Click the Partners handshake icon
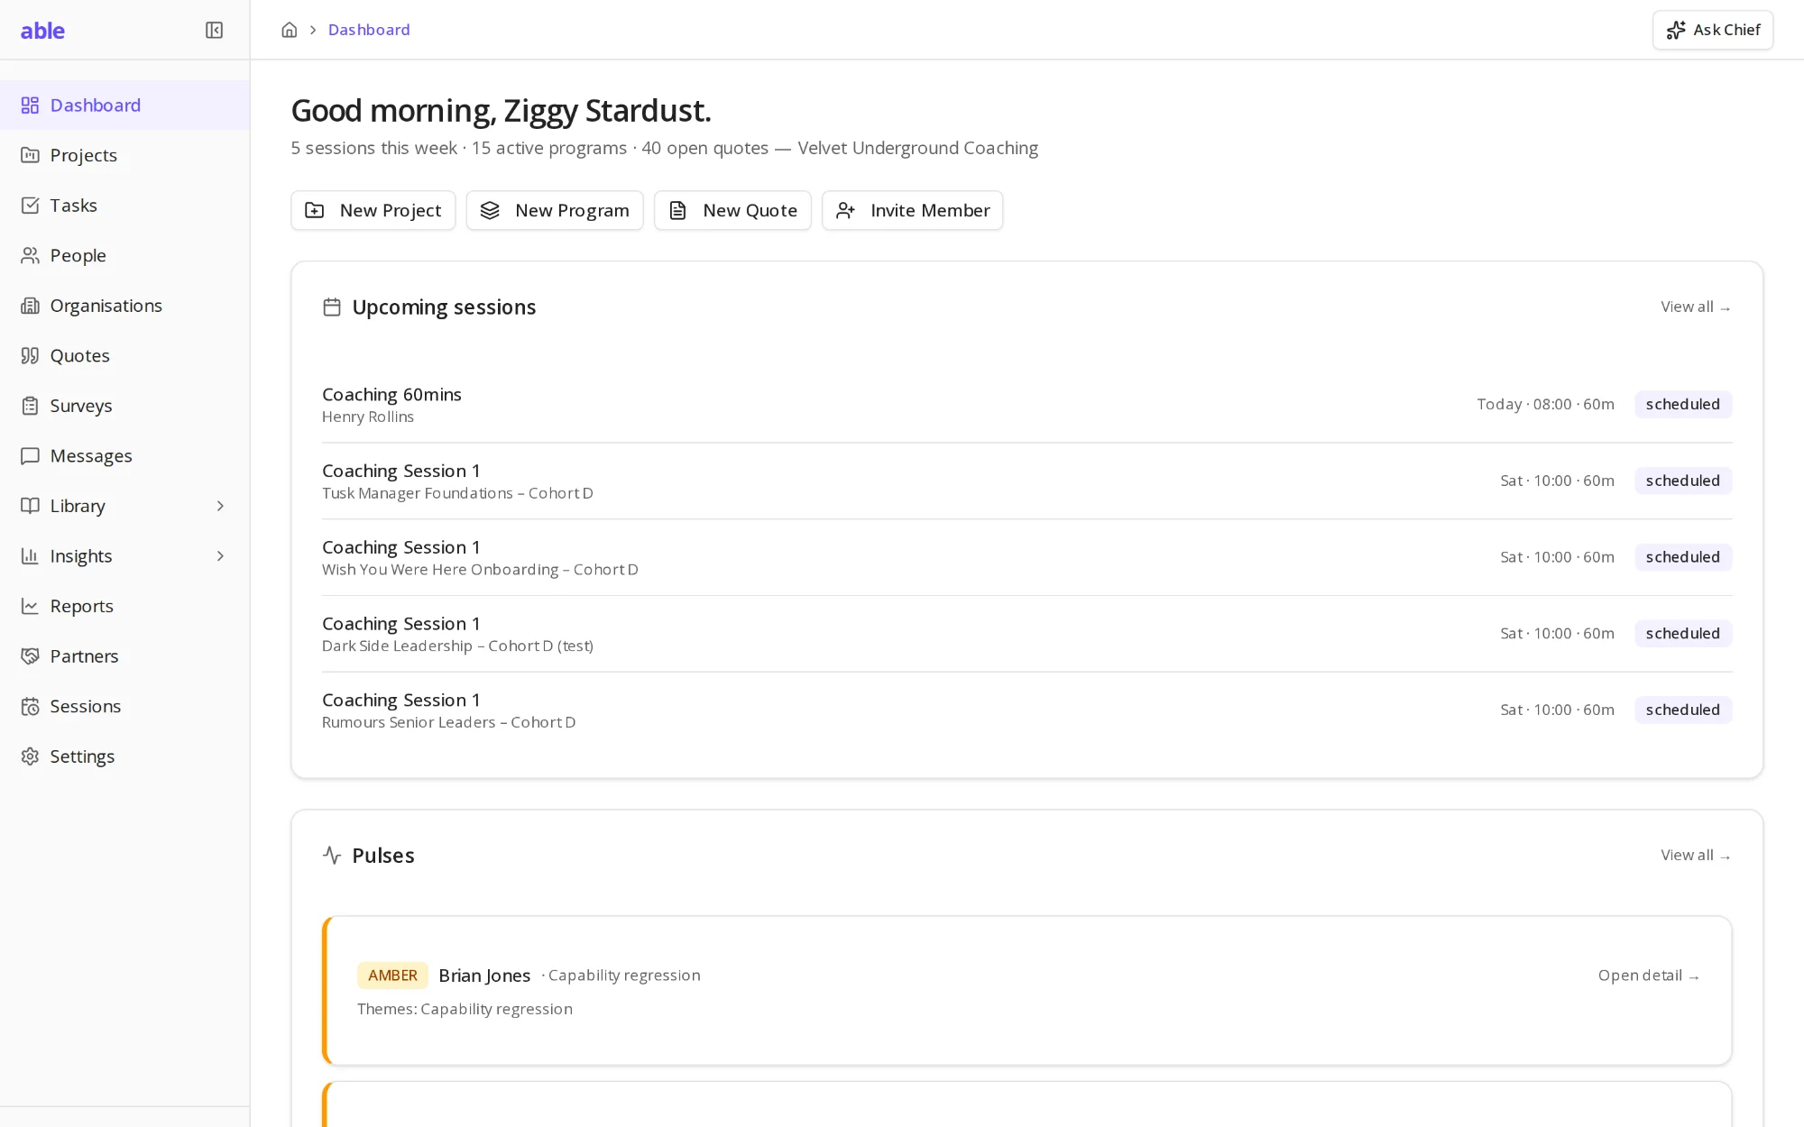This screenshot has height=1127, width=1804. tap(30, 656)
